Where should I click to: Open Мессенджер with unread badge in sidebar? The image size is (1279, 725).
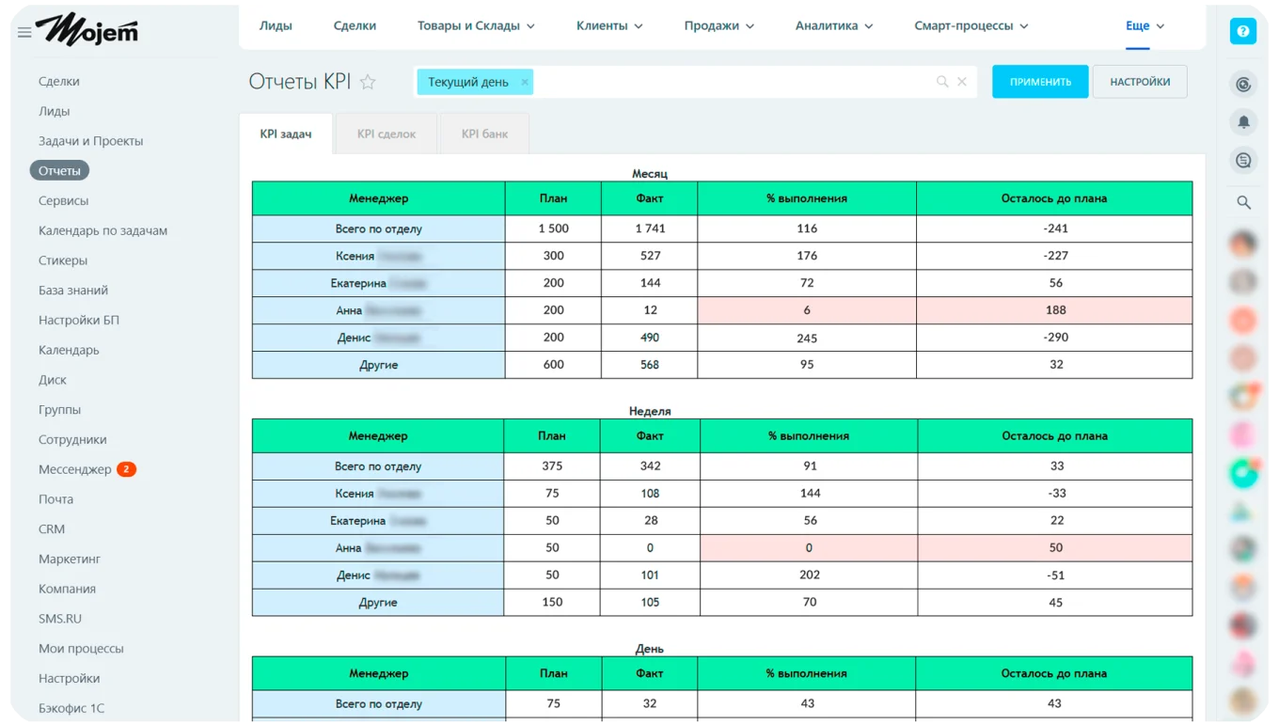pos(77,468)
